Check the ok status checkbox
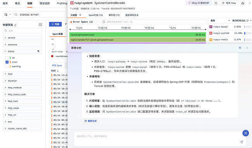Viewport: 252px width, 148px height. (7, 58)
